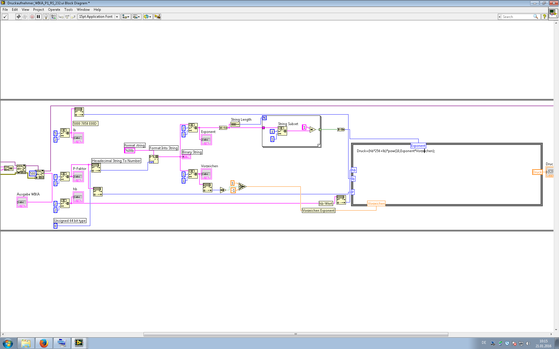Click the Run arrow button
This screenshot has width=559, height=349.
point(19,17)
